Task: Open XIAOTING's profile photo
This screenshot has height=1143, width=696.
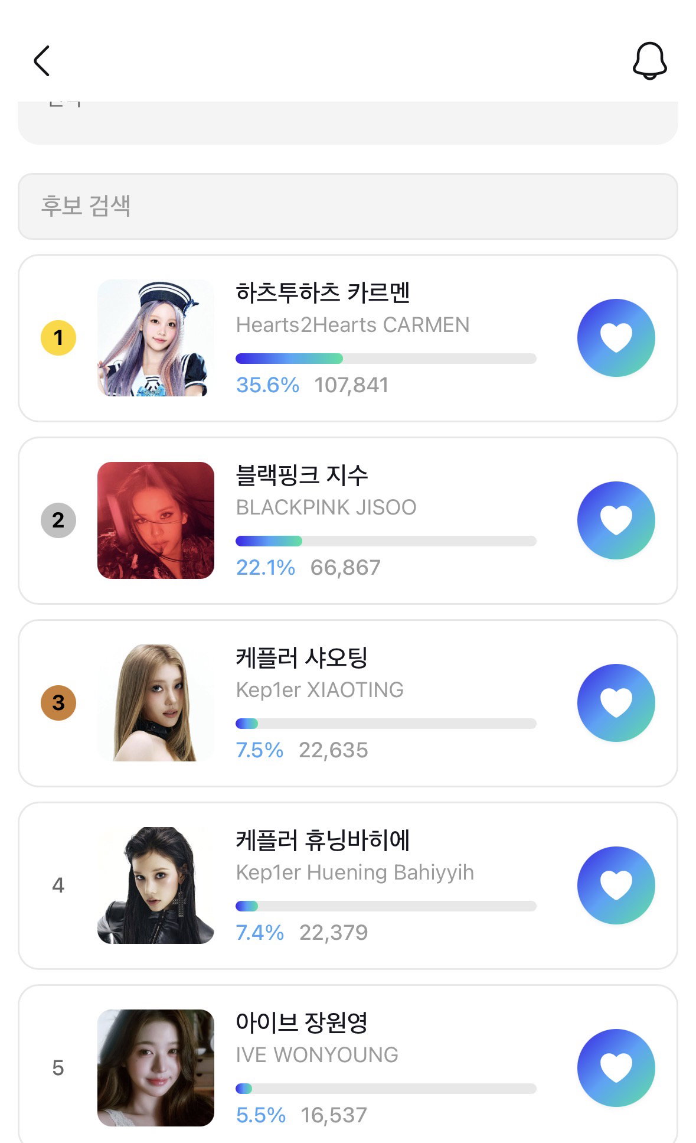Action: 156,703
